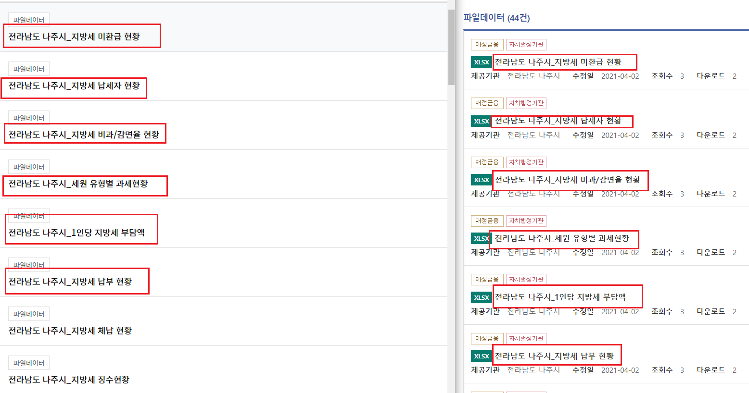This screenshot has height=393, width=749.
Task: Click 재정금융 tag above 지방세 미환급 현황
Action: [487, 44]
